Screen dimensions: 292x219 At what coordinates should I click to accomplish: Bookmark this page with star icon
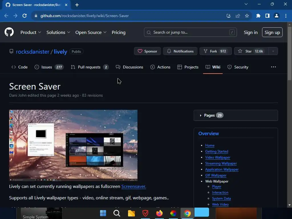pos(247,16)
